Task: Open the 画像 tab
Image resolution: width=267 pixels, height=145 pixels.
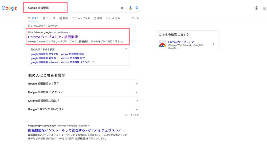Action: tap(98, 18)
